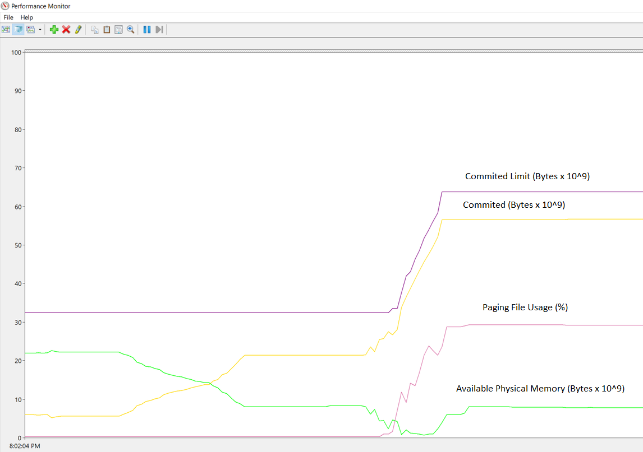The width and height of the screenshot is (643, 452).
Task: Click the View Log Data toolbar icon
Action: (x=18, y=30)
